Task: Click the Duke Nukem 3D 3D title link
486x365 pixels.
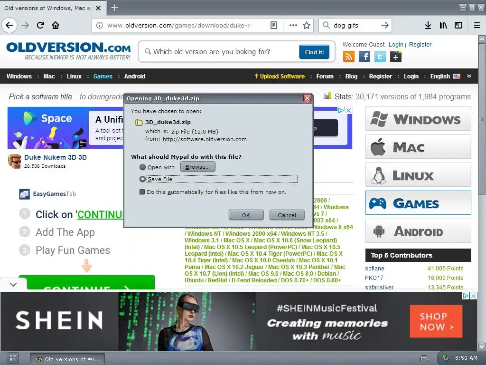Action: click(x=56, y=157)
